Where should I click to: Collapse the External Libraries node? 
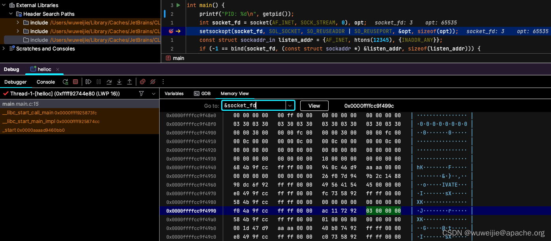coord(4,5)
